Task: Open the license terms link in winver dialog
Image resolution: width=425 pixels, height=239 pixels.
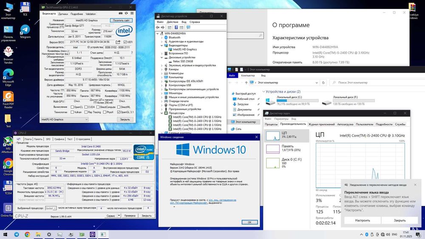Action: coord(203,201)
